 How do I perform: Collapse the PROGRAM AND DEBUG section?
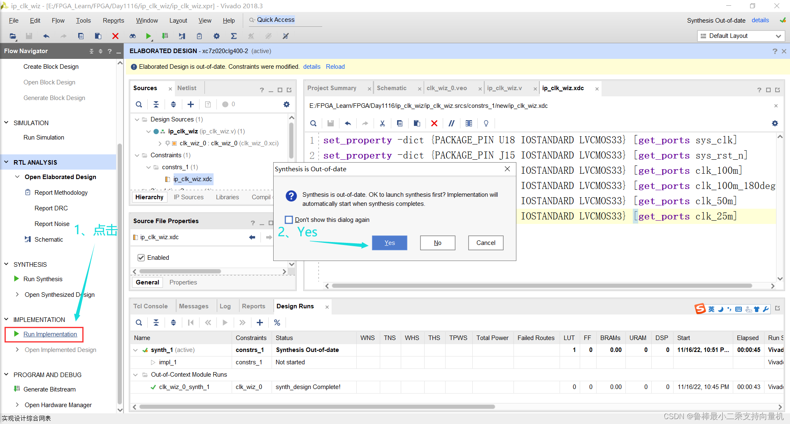pos(6,375)
